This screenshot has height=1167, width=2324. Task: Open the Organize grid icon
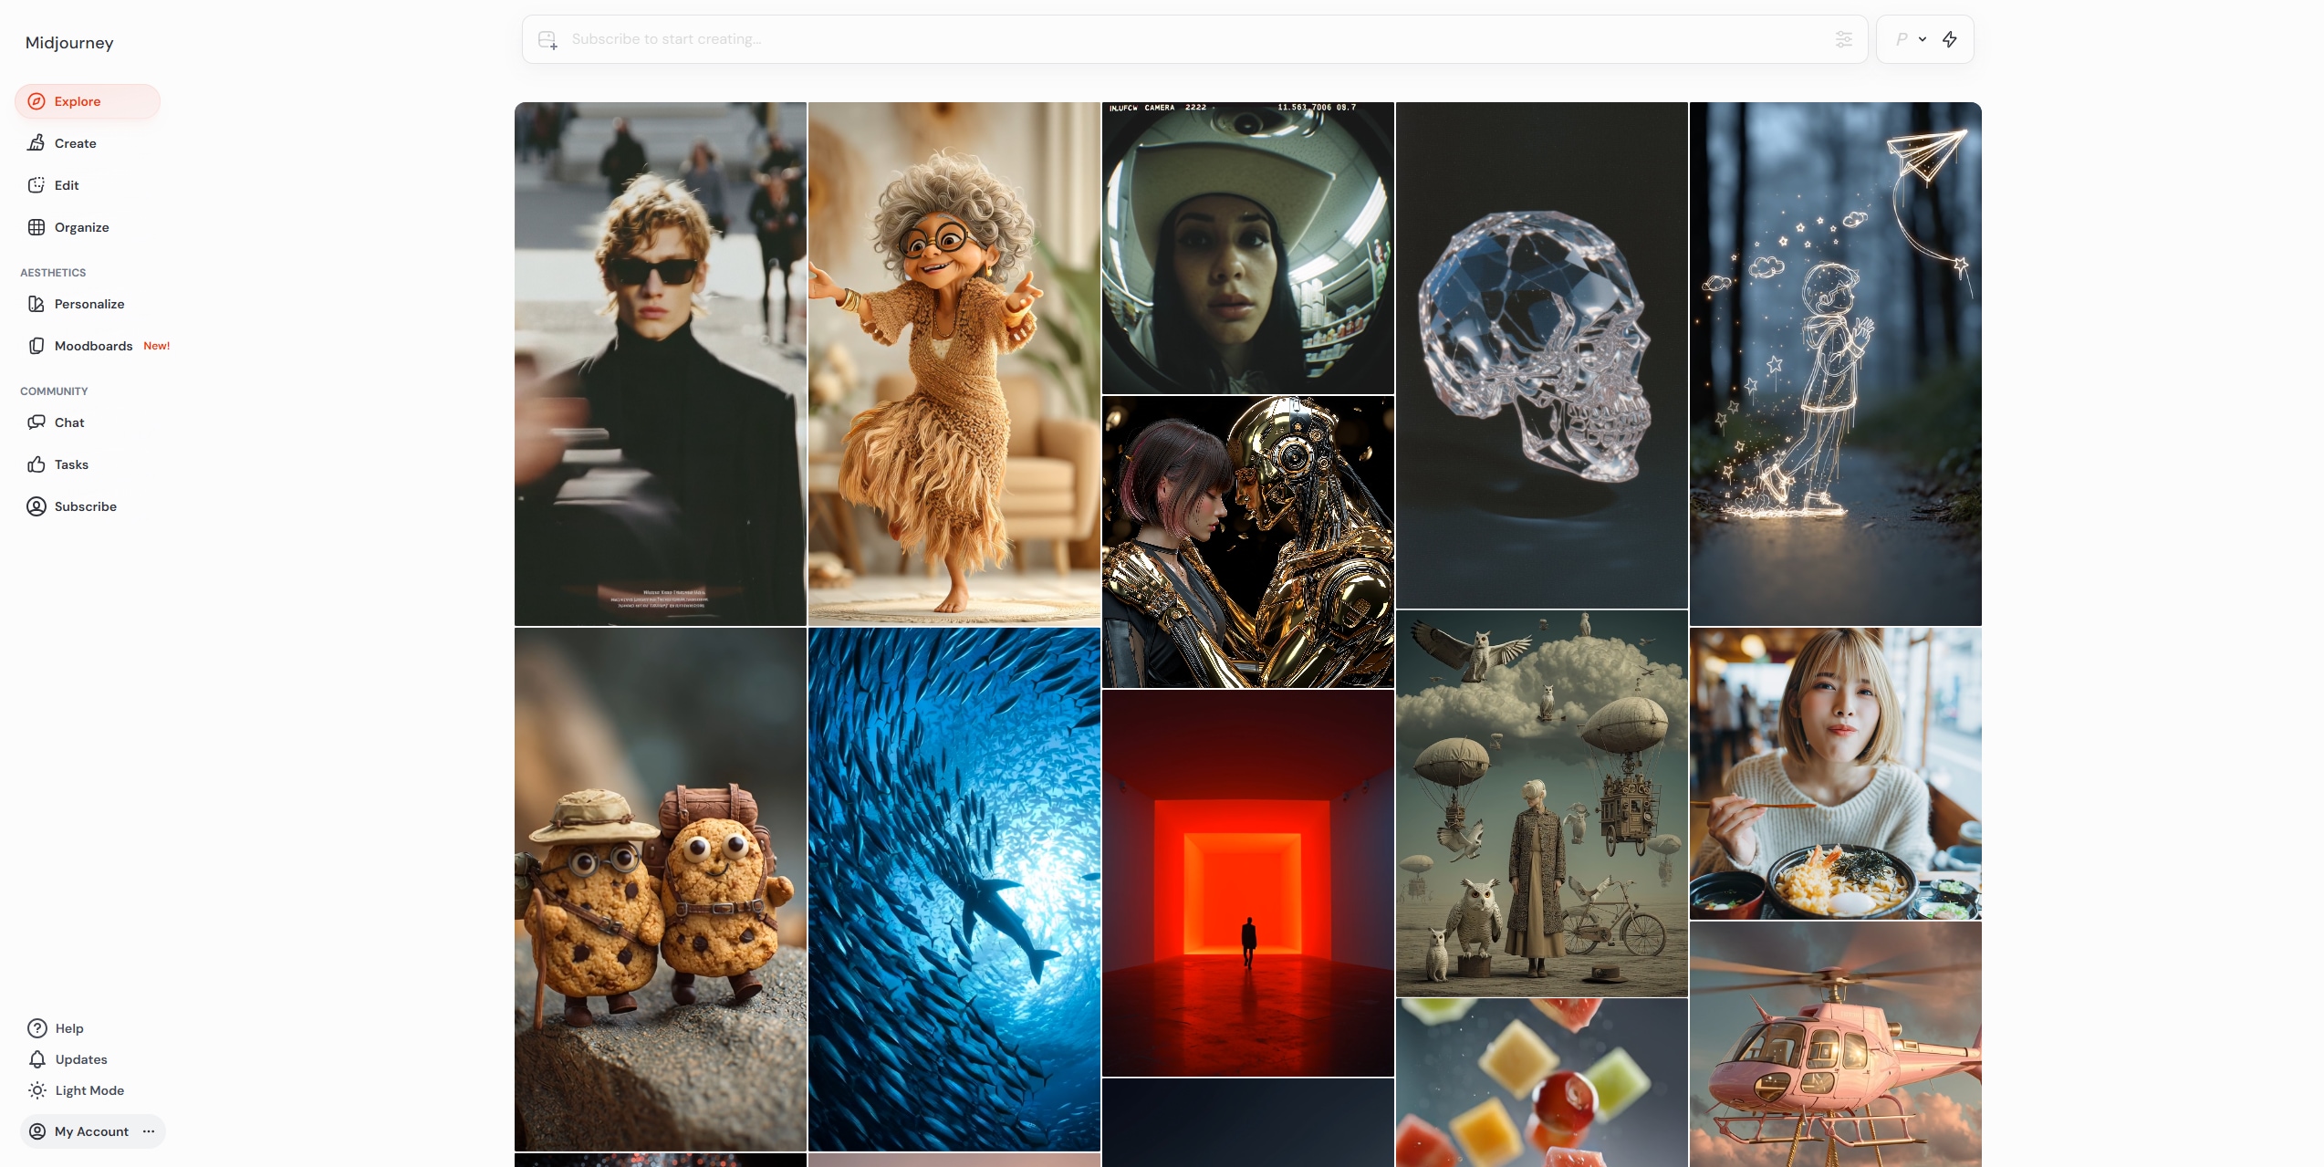(x=36, y=227)
